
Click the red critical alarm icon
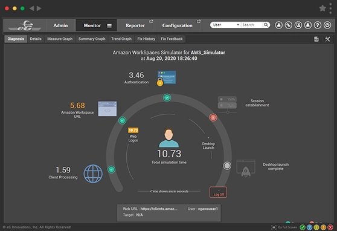330,227
